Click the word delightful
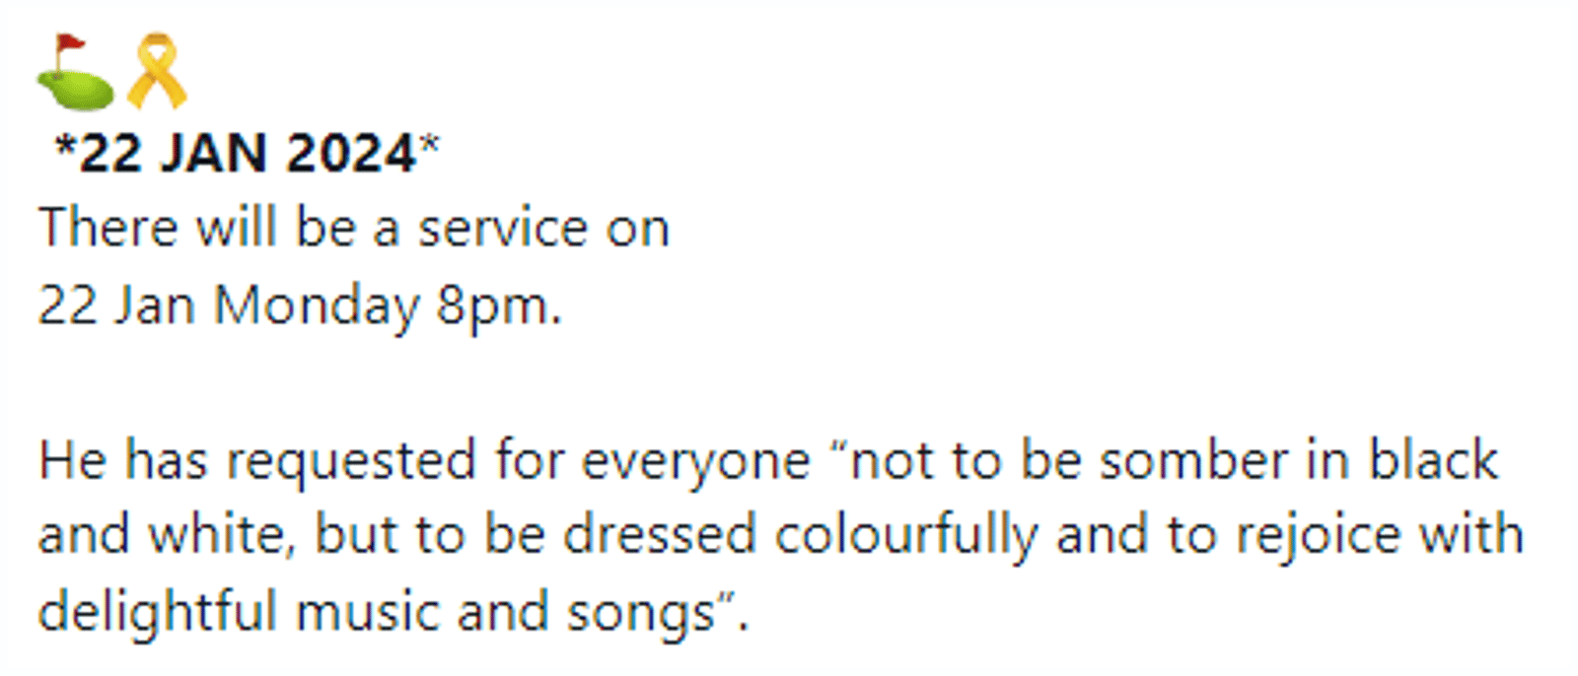 click(x=158, y=612)
